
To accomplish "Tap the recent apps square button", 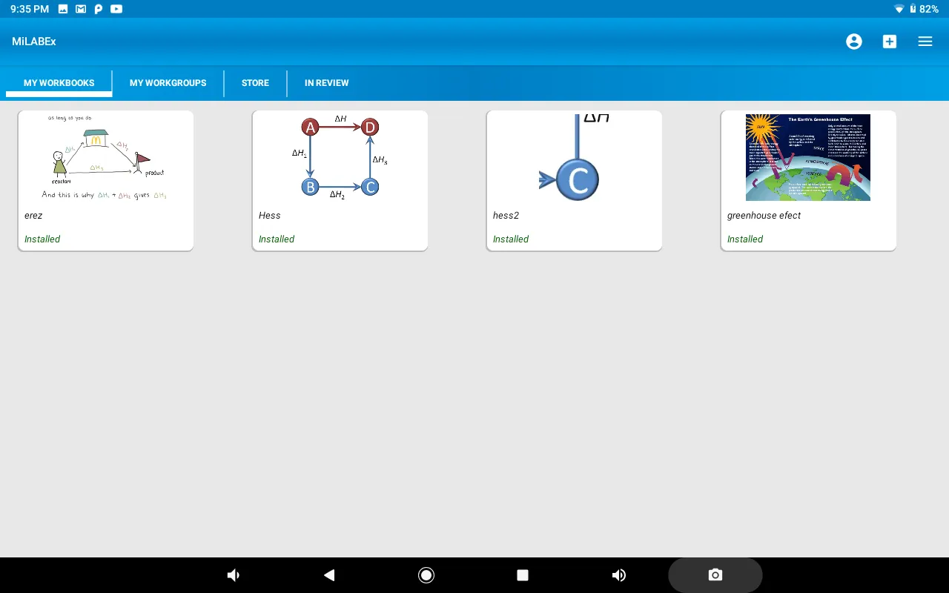I will [523, 575].
